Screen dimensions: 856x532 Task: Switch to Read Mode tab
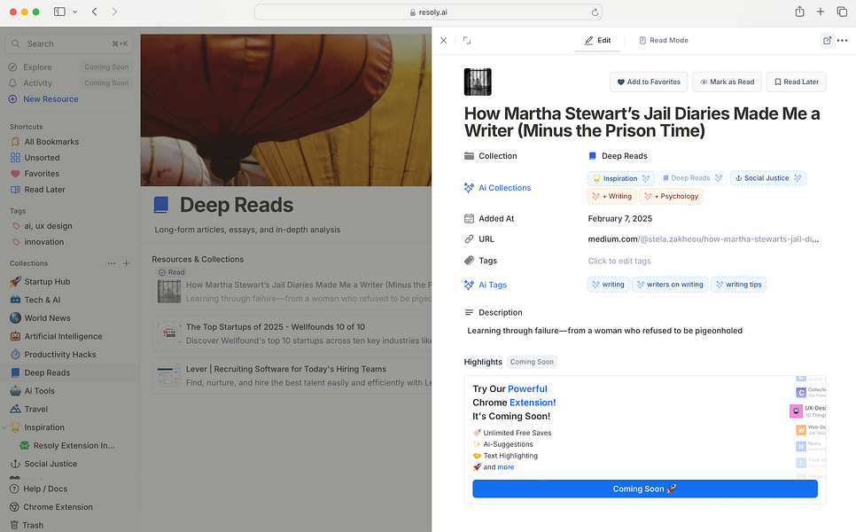(x=664, y=41)
